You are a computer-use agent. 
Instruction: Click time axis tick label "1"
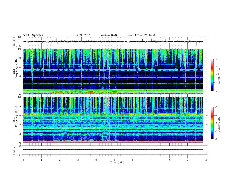tap(41, 160)
